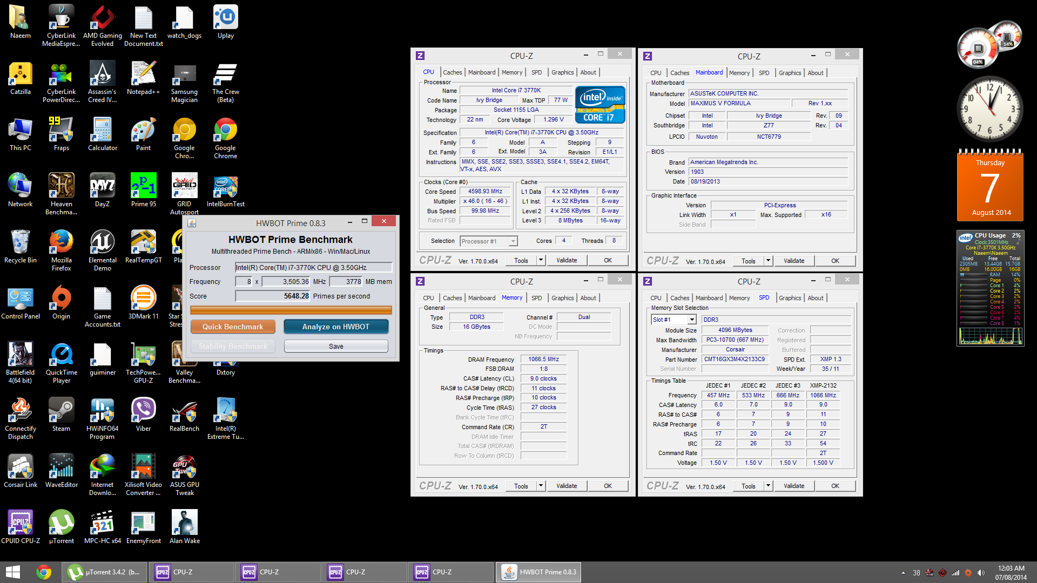Click Validate in CPU tab window
The image size is (1037, 583).
(x=567, y=260)
